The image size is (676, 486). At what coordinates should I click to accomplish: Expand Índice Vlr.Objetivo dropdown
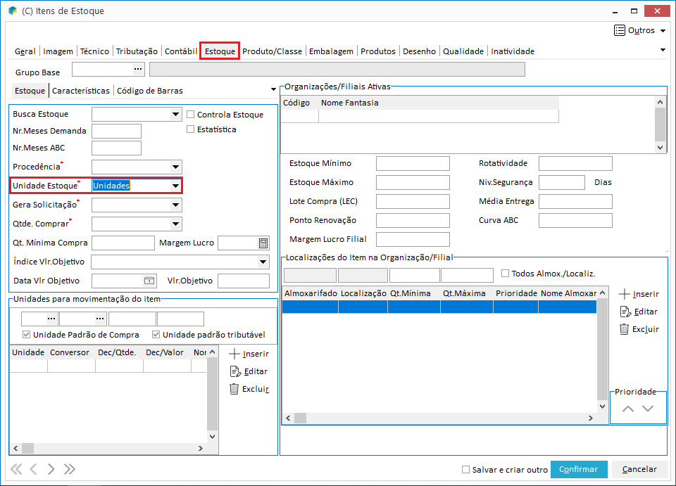(263, 262)
